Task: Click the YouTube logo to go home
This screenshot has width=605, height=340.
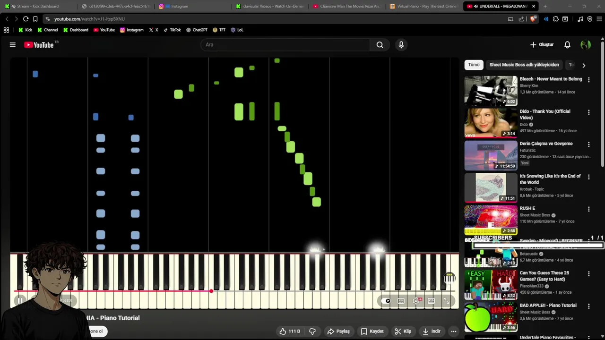Action: click(39, 45)
